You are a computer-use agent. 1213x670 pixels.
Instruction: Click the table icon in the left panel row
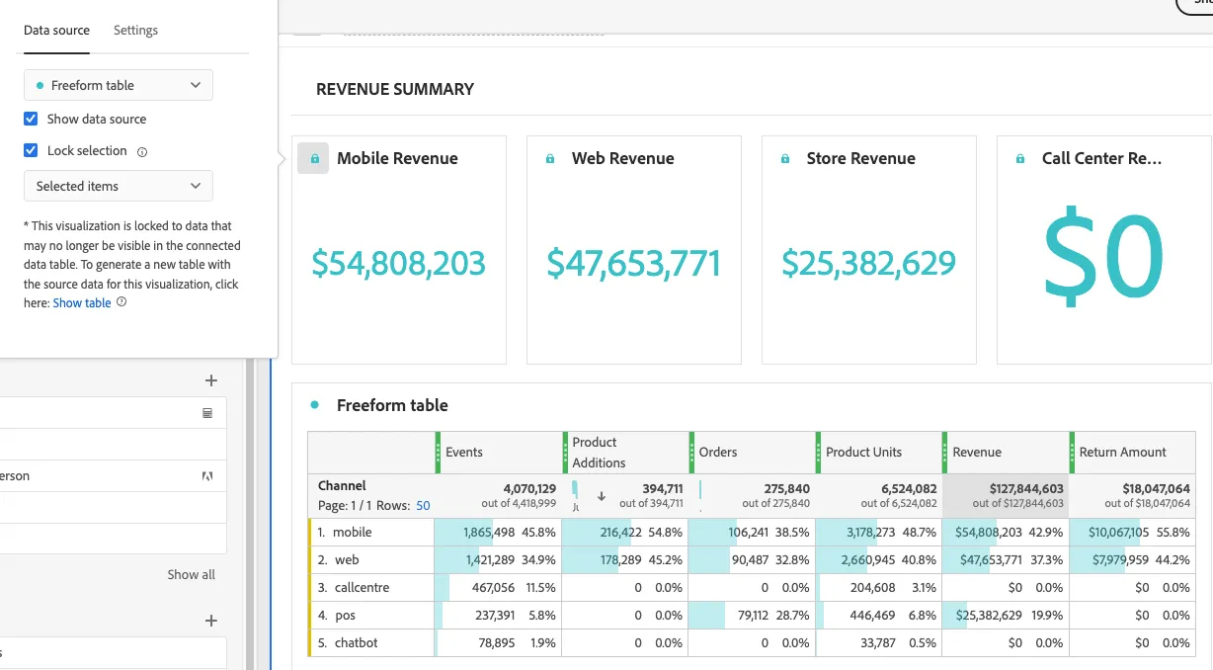(207, 413)
